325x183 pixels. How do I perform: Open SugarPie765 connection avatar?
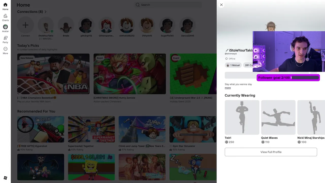click(x=167, y=25)
